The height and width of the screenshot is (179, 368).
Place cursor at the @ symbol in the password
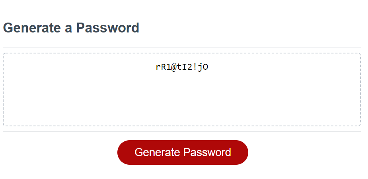174,67
